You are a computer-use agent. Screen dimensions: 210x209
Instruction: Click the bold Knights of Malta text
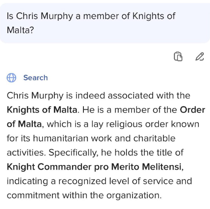pos(42,110)
